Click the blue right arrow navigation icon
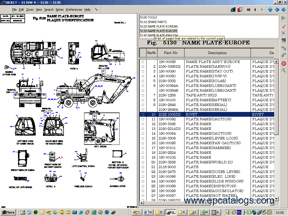Image resolution: width=288 pixels, height=216 pixels. [284, 10]
